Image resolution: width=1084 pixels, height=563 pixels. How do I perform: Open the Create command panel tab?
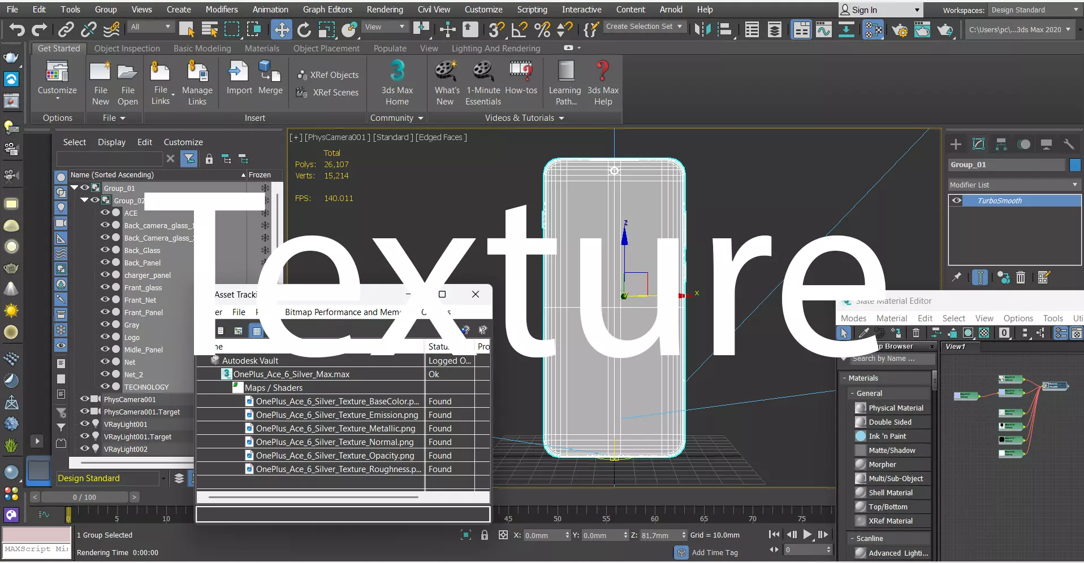(x=956, y=145)
